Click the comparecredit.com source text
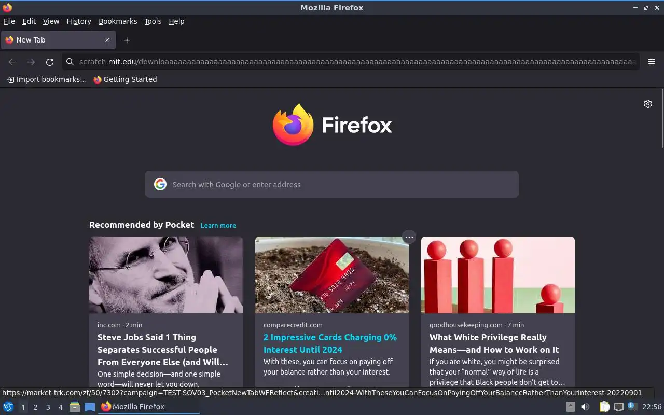This screenshot has height=415, width=664. pyautogui.click(x=293, y=325)
